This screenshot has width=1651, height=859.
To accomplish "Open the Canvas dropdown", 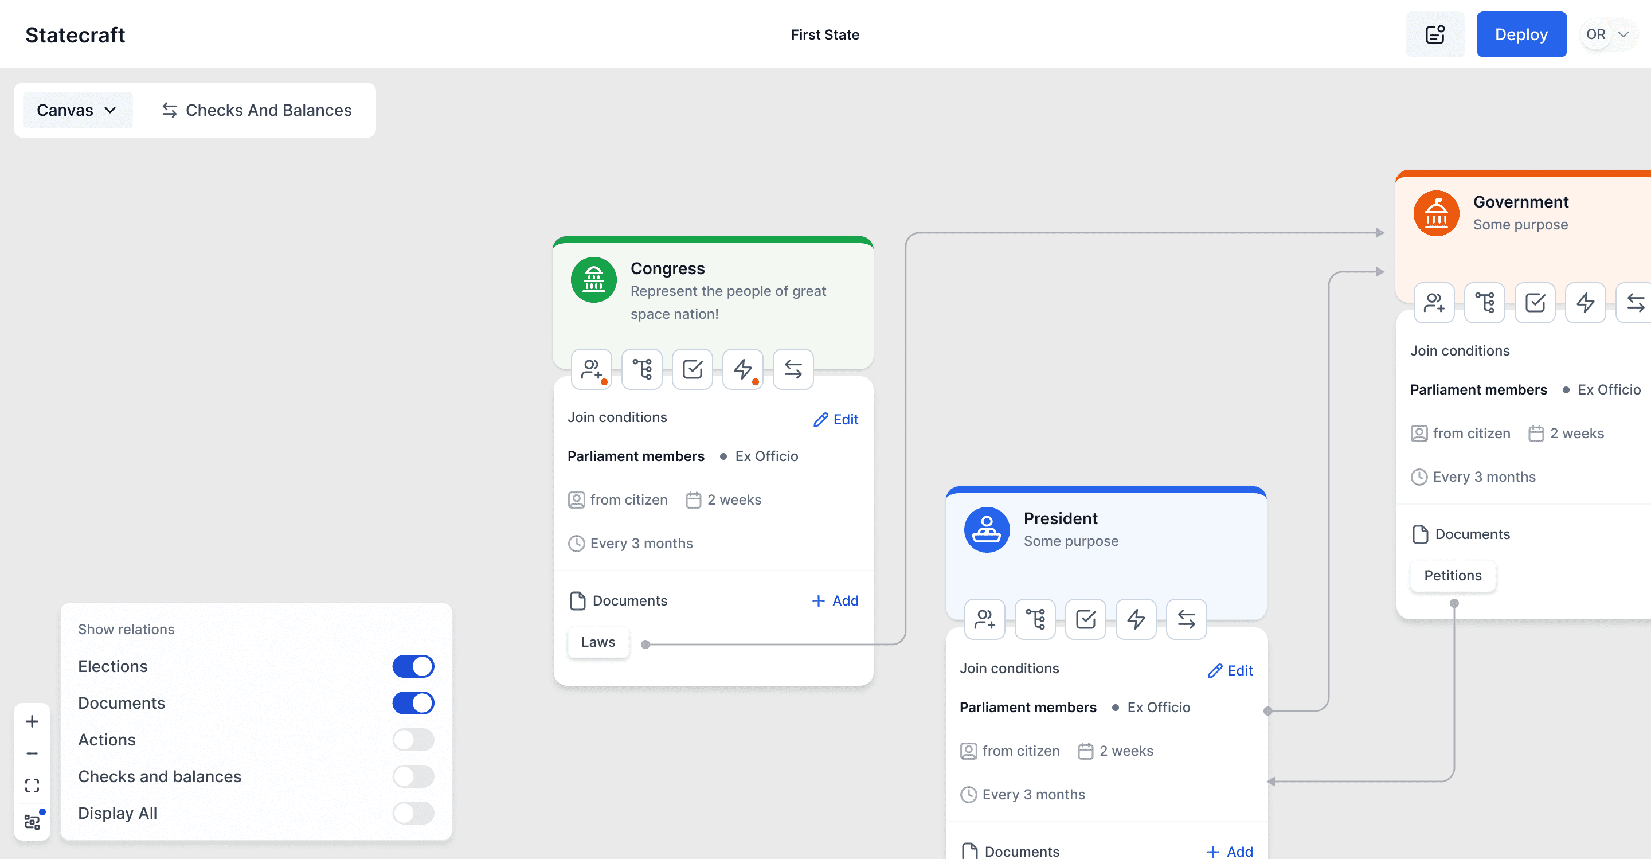I will [x=77, y=110].
